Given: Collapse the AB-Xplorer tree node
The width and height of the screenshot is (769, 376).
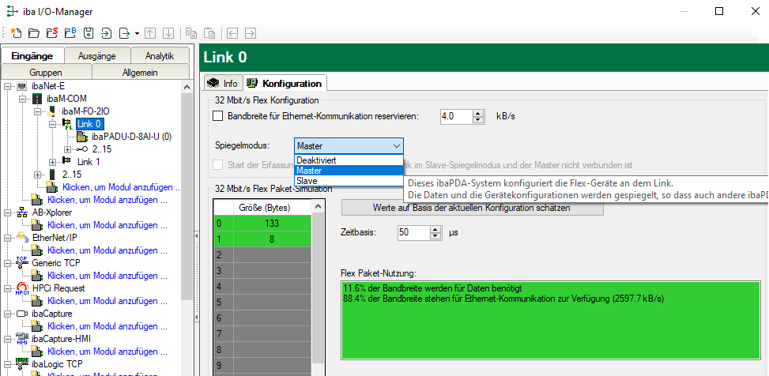Looking at the screenshot, I should [7, 212].
